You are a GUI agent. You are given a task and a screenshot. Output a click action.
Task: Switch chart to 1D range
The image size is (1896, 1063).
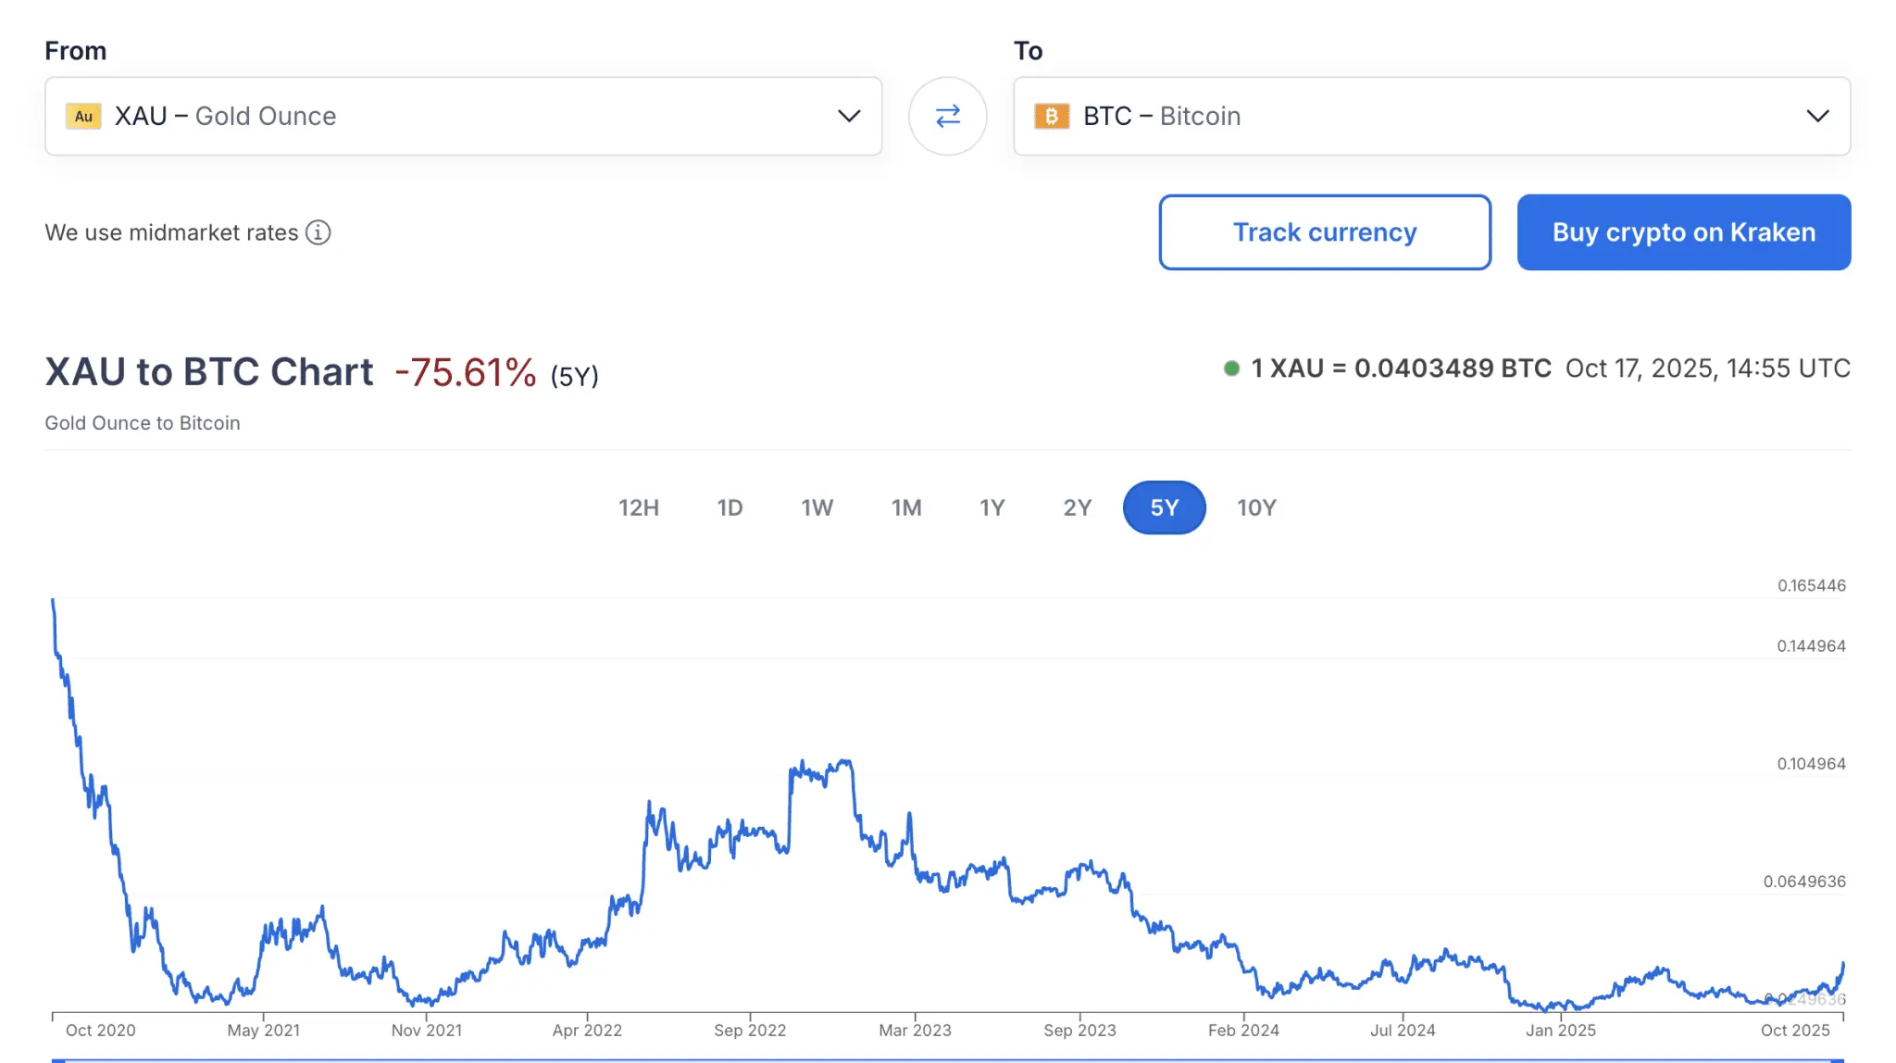coord(730,507)
